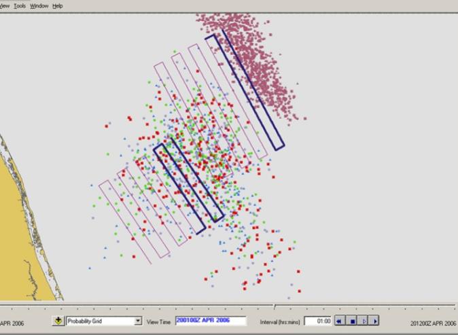This screenshot has width=458, height=335.
Task: Click the yellow icon beside Probability Grid
Action: point(58,321)
